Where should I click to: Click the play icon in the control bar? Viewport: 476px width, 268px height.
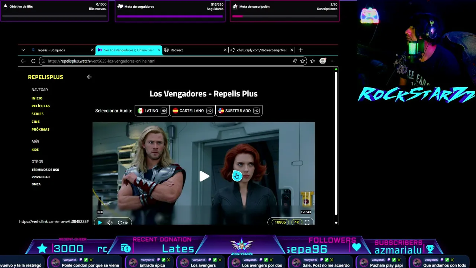[x=100, y=223]
